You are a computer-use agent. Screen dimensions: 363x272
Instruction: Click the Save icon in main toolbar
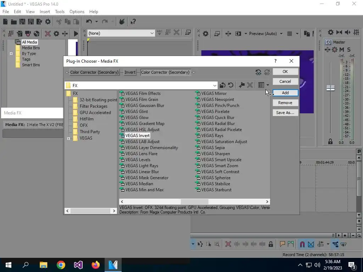[x=22, y=22]
